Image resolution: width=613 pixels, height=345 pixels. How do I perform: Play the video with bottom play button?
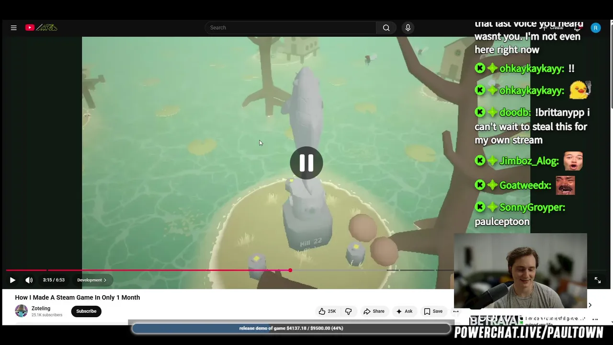point(12,280)
